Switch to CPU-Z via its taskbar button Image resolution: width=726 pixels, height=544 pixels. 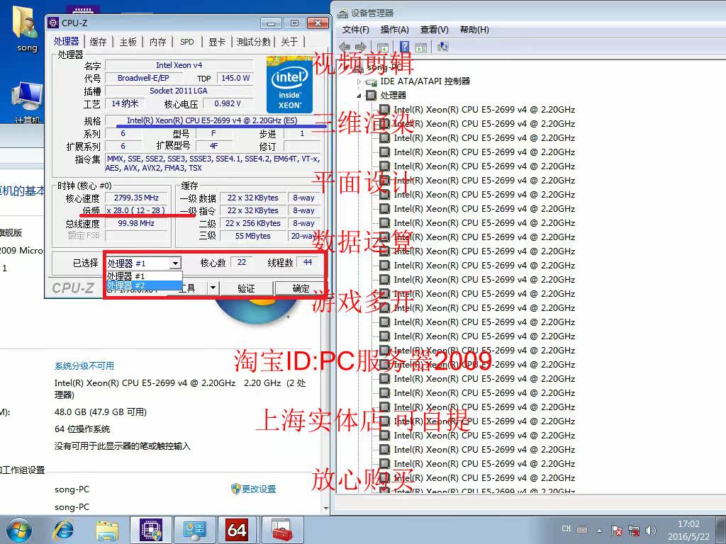(152, 530)
